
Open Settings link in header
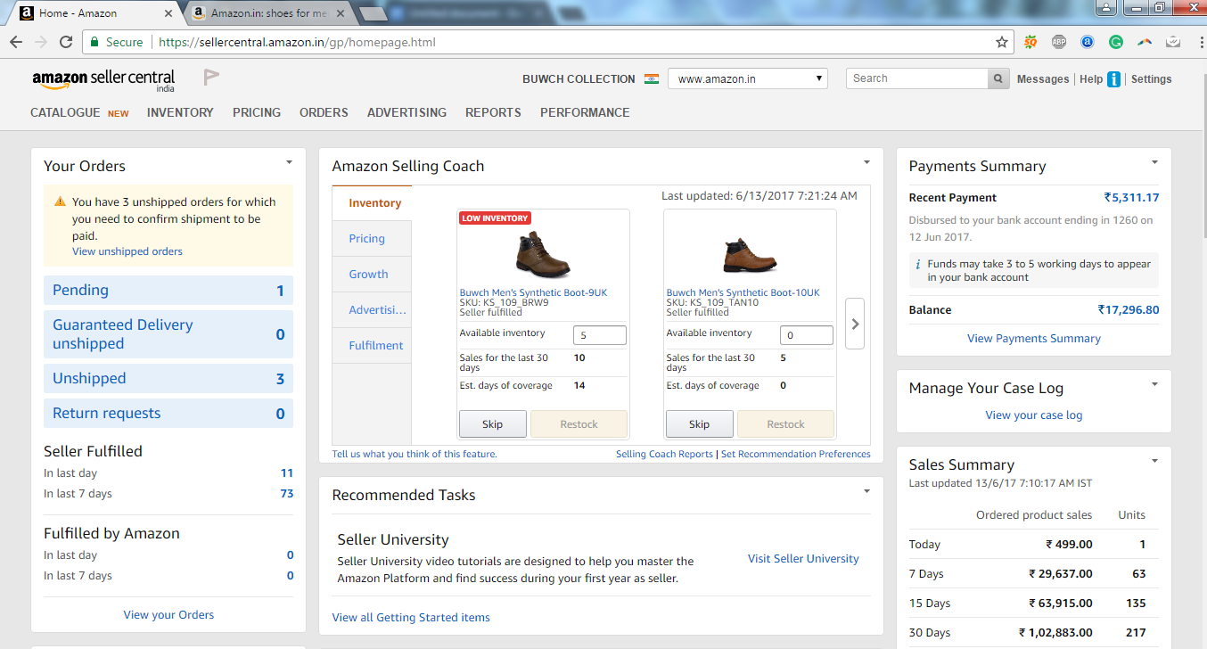[x=1151, y=79]
